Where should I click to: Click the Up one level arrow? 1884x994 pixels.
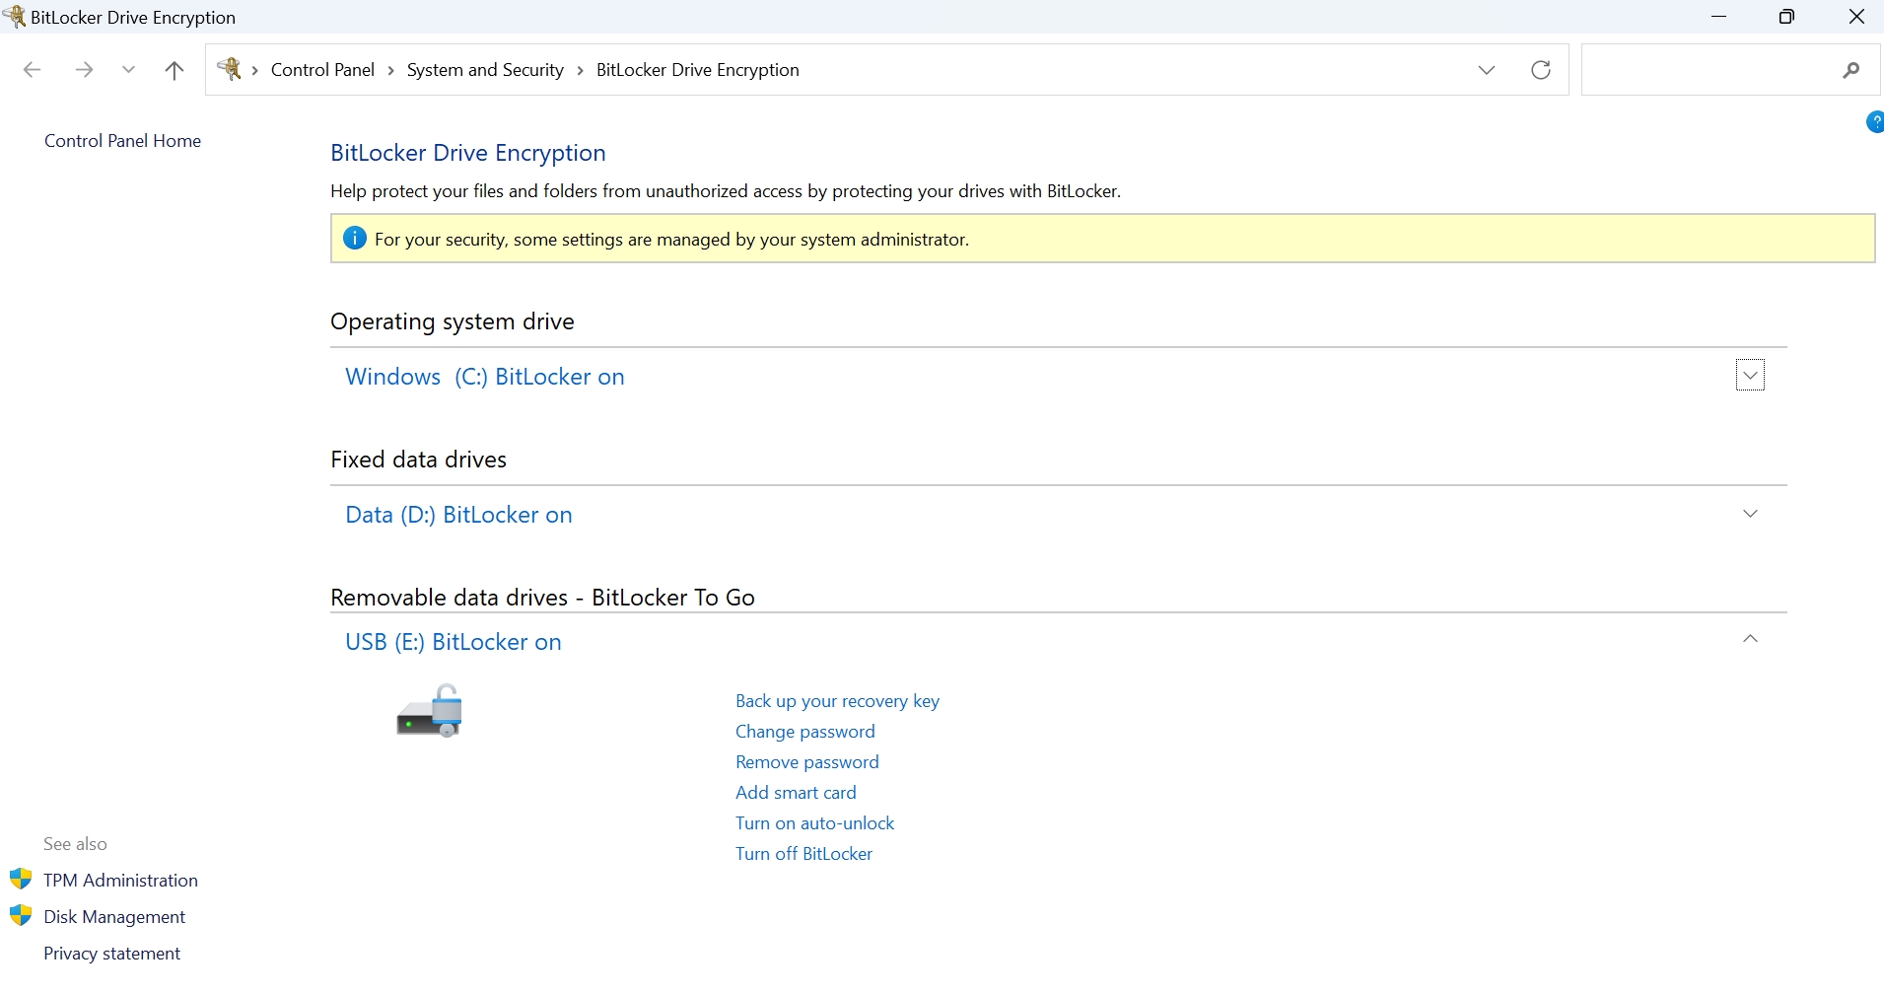point(174,70)
